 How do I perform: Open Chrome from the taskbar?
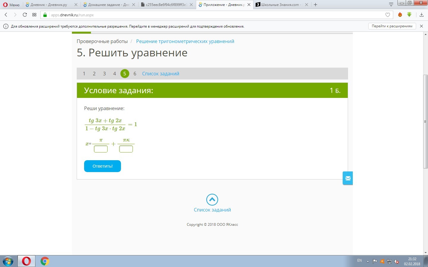[x=45, y=261]
